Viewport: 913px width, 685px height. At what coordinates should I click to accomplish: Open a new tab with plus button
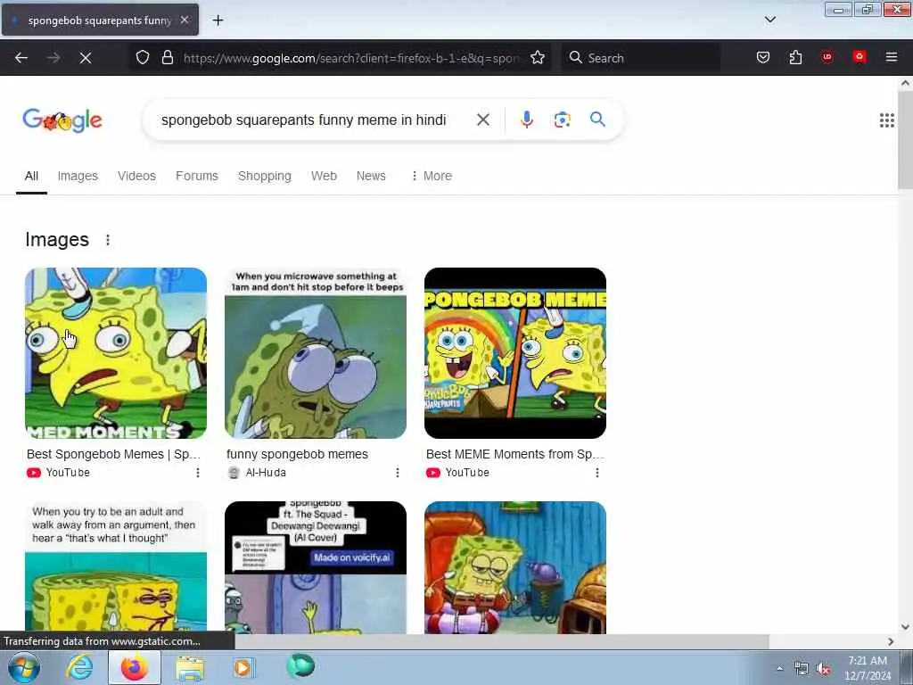[218, 21]
